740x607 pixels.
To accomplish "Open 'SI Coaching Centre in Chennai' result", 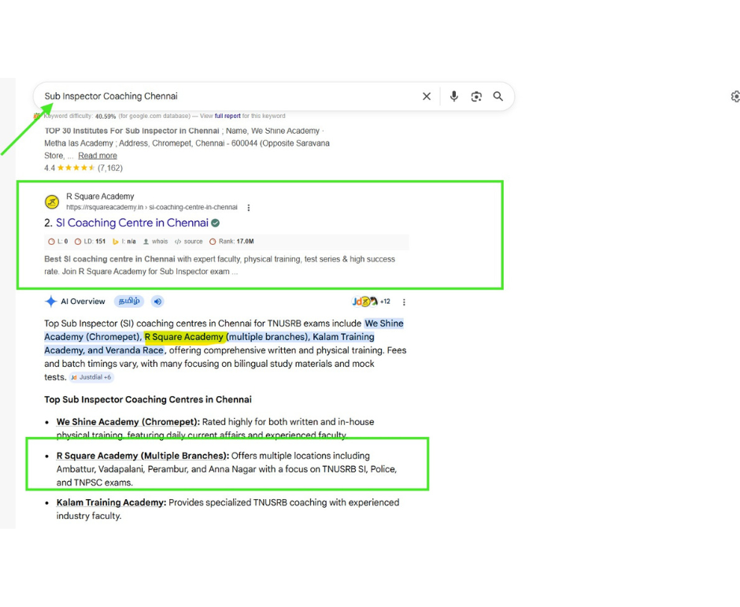I will [132, 223].
